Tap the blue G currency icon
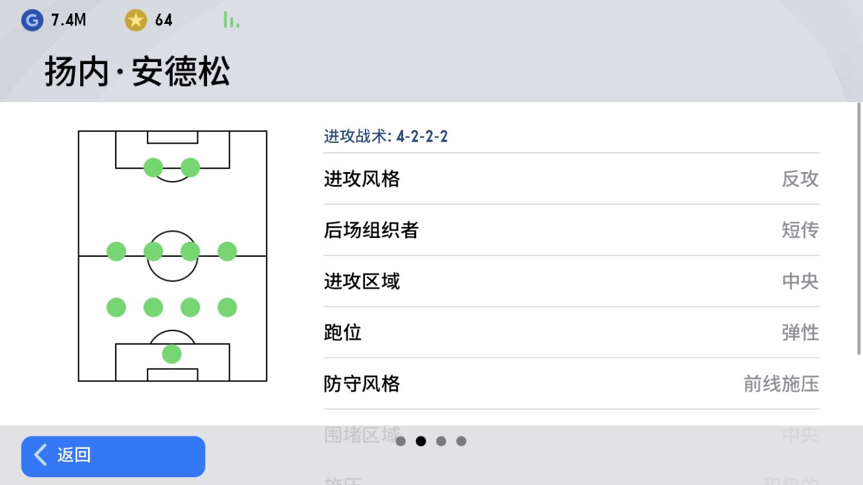Viewport: 863px width, 485px height. [x=32, y=20]
